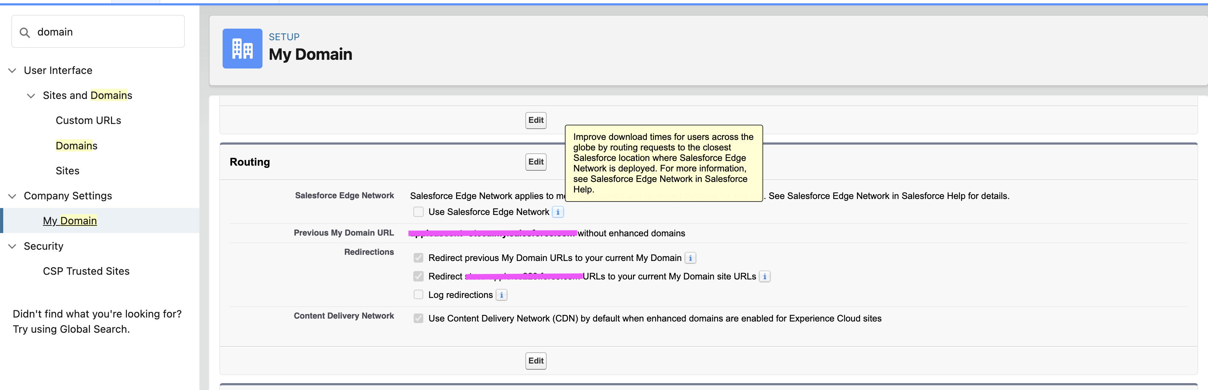Click Edit button above Routing section
Viewport: 1208px width, 390px height.
point(535,120)
